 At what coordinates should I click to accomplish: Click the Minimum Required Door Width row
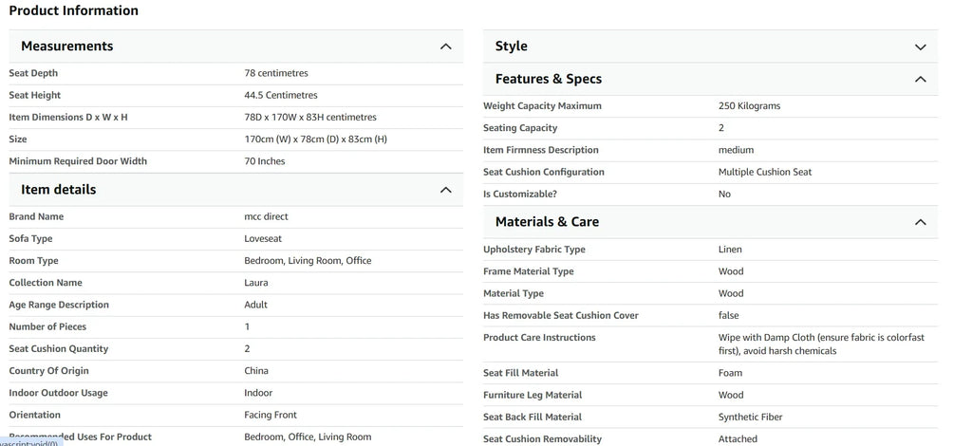[x=235, y=161]
